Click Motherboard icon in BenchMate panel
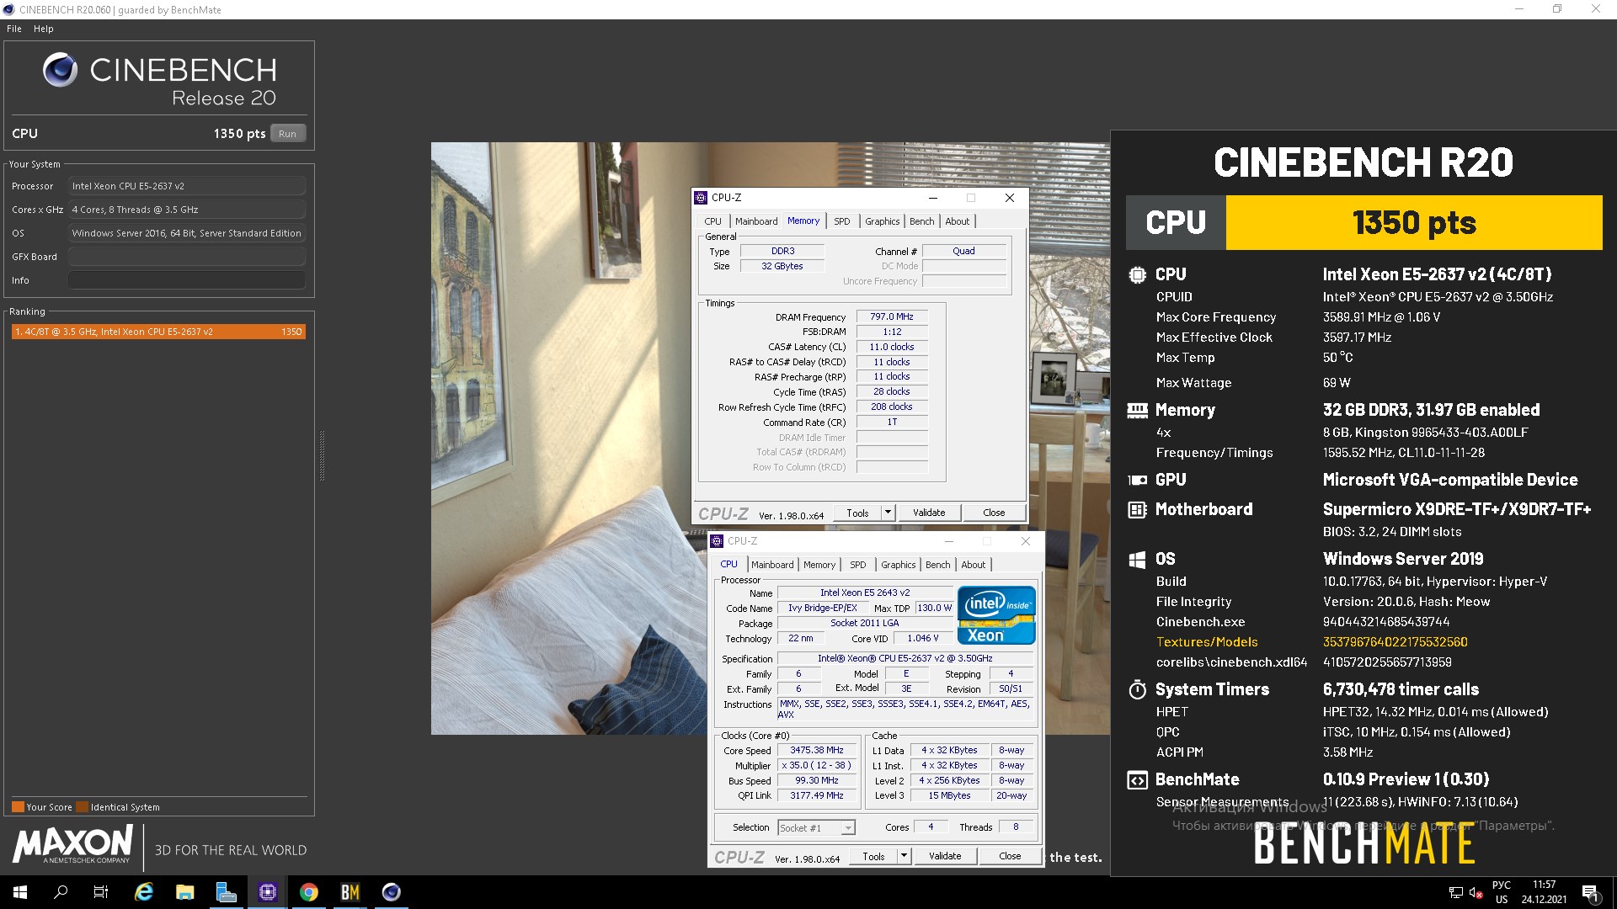Screen dimensions: 1617x909 [x=1137, y=509]
